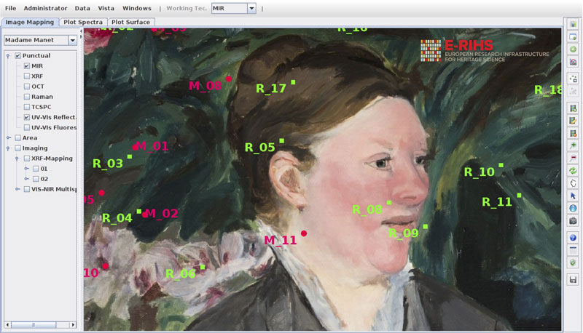This screenshot has height=333, width=583.
Task: Select the R_17 measurement point marker
Action: (x=294, y=82)
